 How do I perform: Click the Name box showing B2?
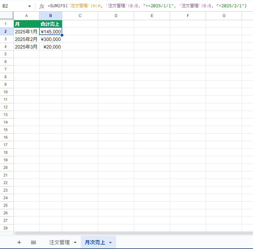[14, 6]
